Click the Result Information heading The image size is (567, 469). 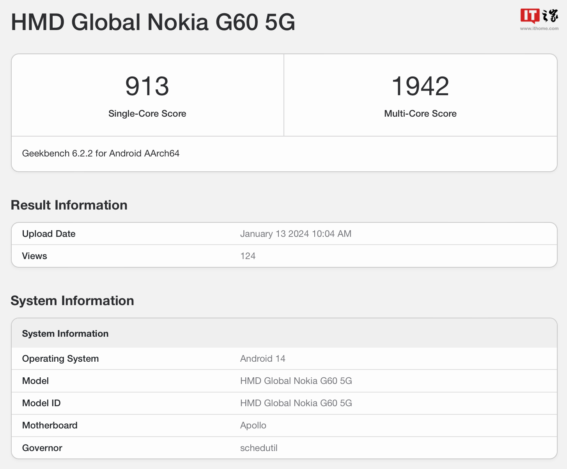pyautogui.click(x=69, y=205)
